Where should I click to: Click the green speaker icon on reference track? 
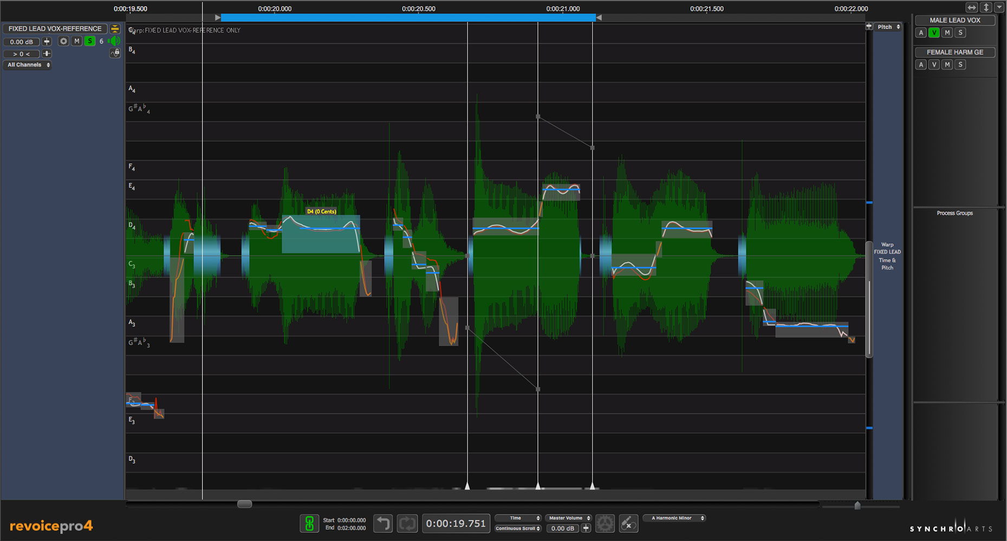pyautogui.click(x=114, y=41)
